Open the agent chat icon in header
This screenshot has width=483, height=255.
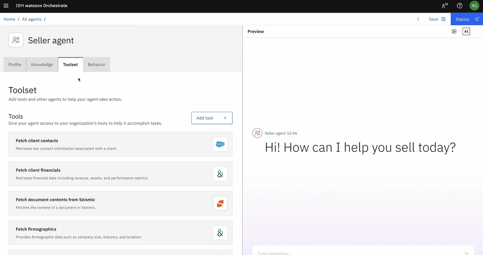445,6
